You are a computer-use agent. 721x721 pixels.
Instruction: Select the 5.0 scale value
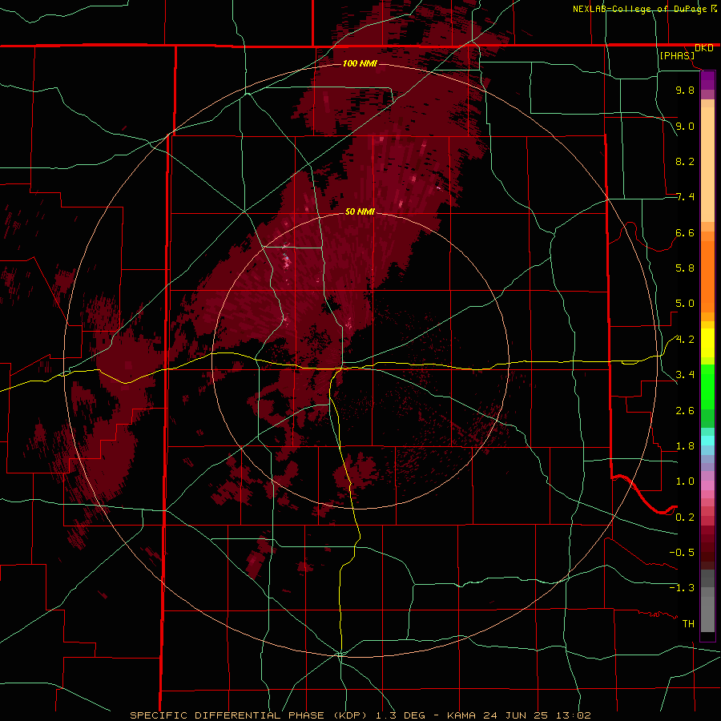(685, 304)
